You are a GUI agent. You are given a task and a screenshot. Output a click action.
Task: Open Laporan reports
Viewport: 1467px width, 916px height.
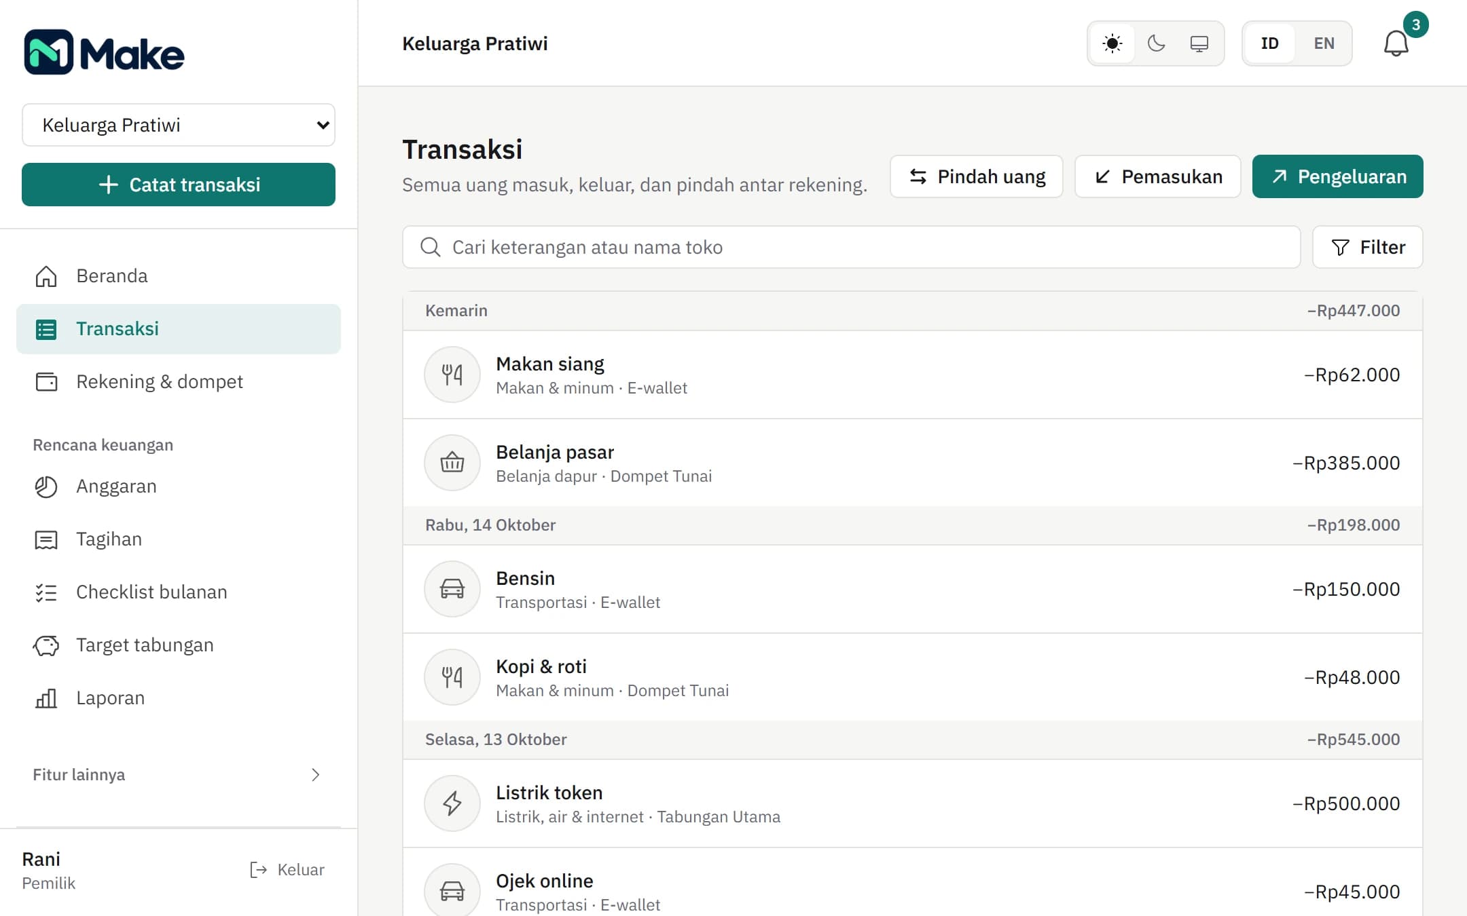tap(179, 698)
